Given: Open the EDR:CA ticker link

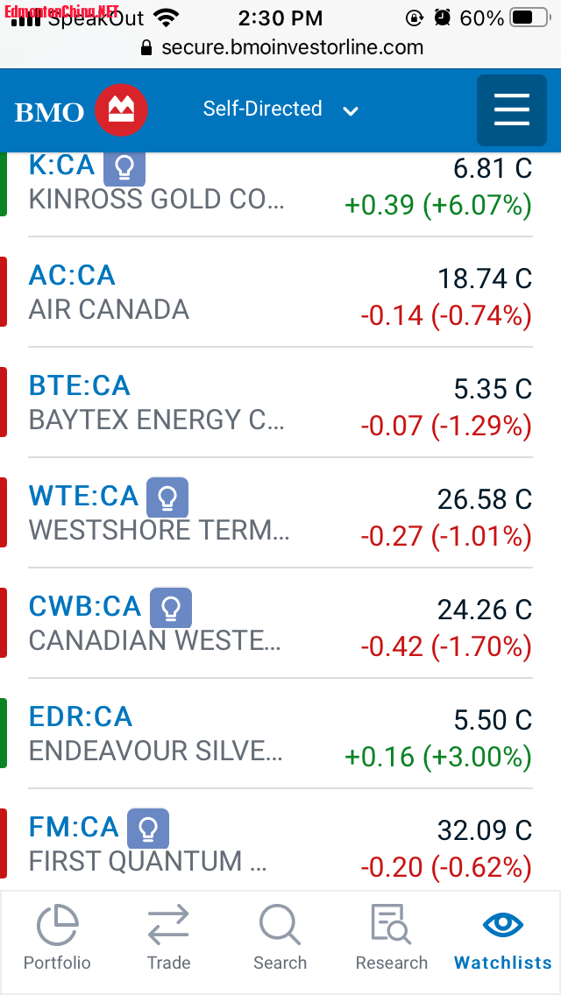Looking at the screenshot, I should tap(81, 717).
